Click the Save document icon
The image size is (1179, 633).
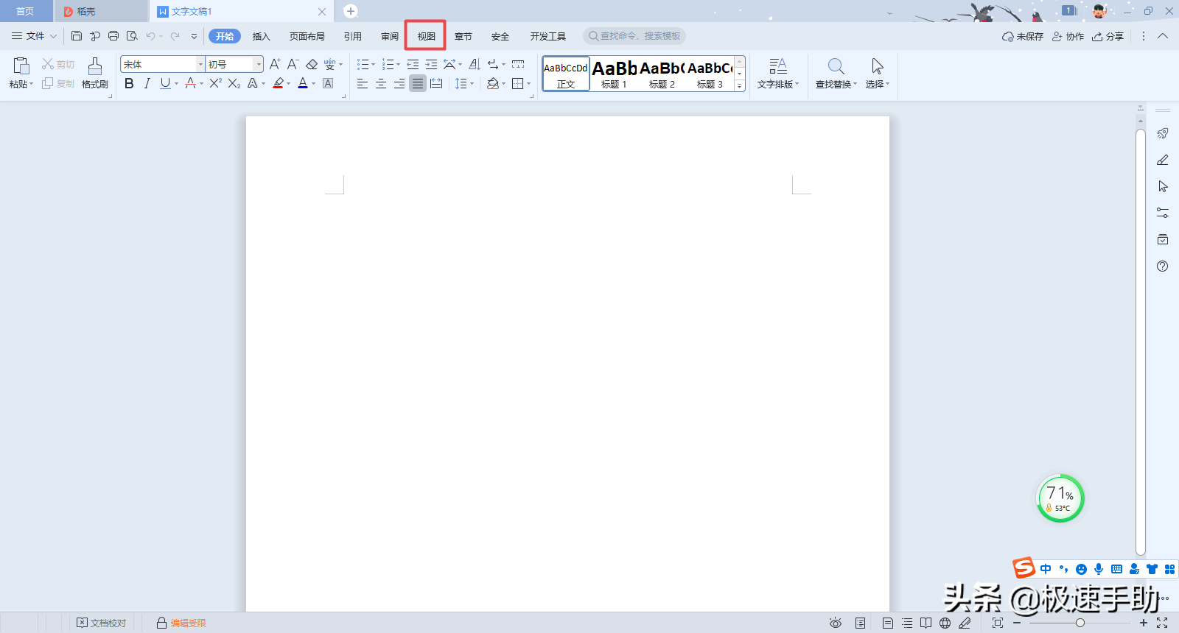pyautogui.click(x=77, y=36)
